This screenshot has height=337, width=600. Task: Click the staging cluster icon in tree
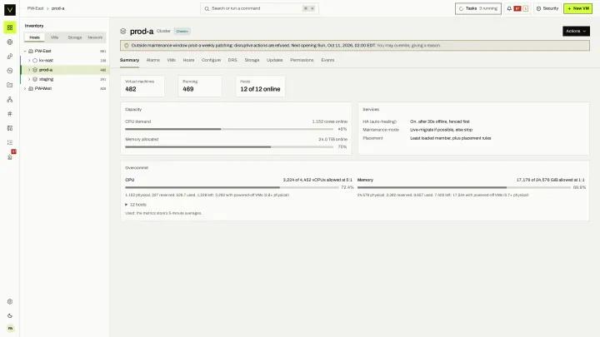coord(35,79)
